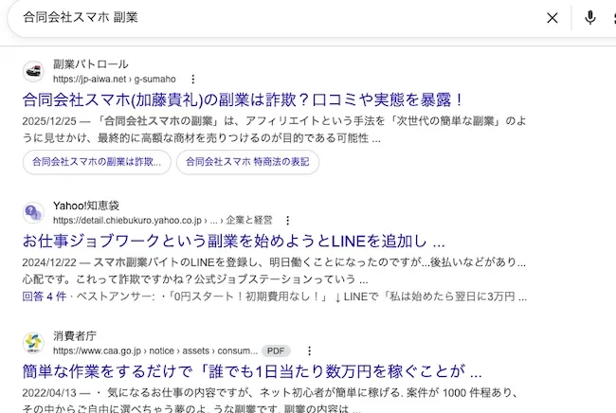Click the 2025/12/25 snippet date
Viewport: 616px width, 413px height.
click(49, 121)
